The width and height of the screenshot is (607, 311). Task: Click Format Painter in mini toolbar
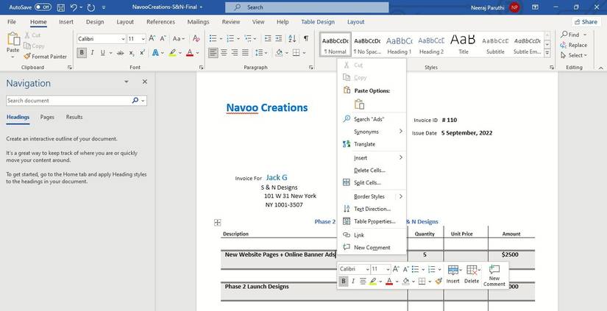click(x=439, y=281)
